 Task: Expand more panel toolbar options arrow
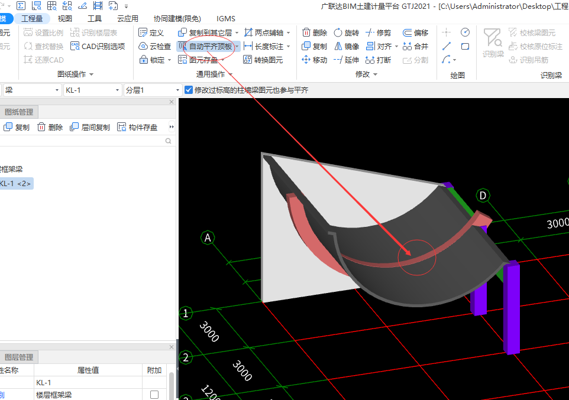[172, 127]
